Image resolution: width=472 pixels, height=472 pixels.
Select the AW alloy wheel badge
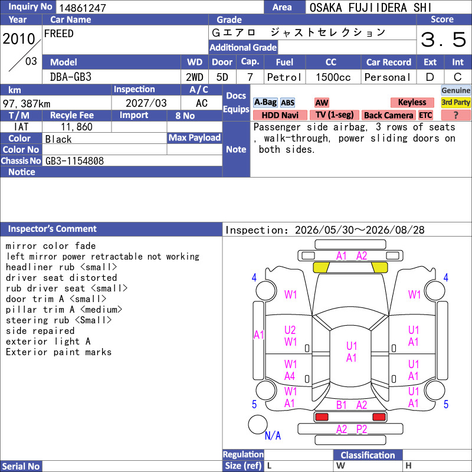tap(322, 103)
